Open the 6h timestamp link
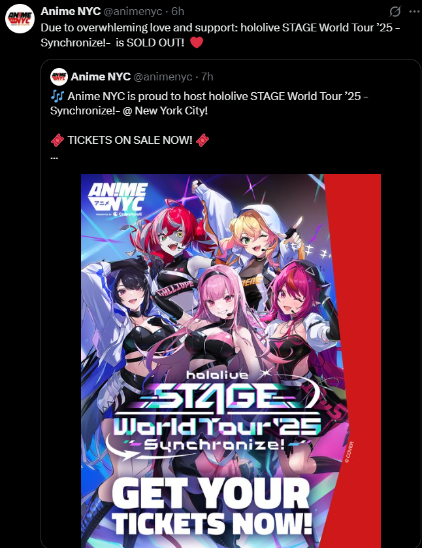 click(178, 11)
